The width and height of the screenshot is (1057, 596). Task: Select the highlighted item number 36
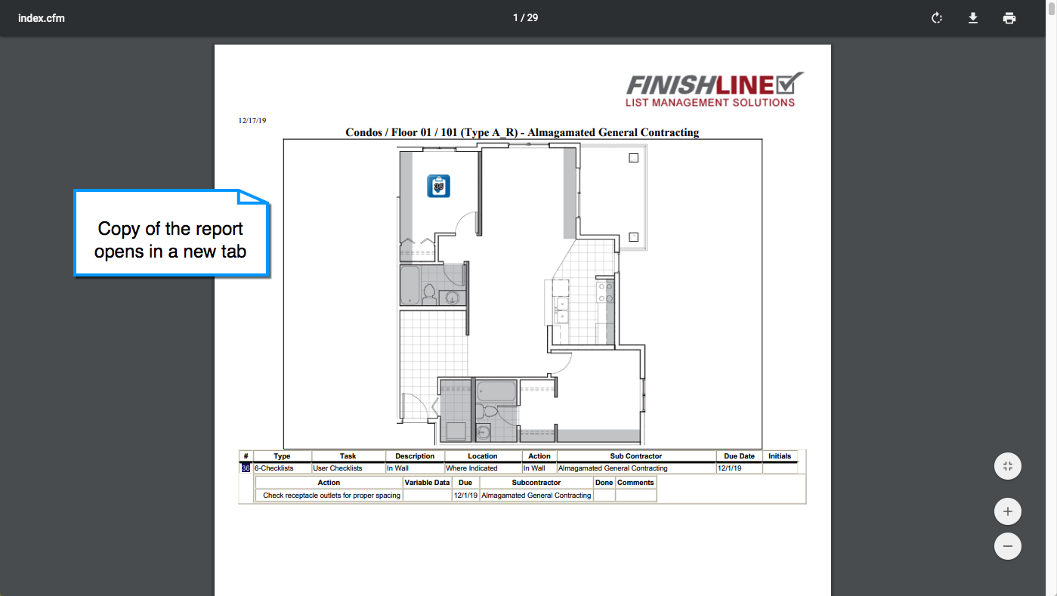pos(246,468)
